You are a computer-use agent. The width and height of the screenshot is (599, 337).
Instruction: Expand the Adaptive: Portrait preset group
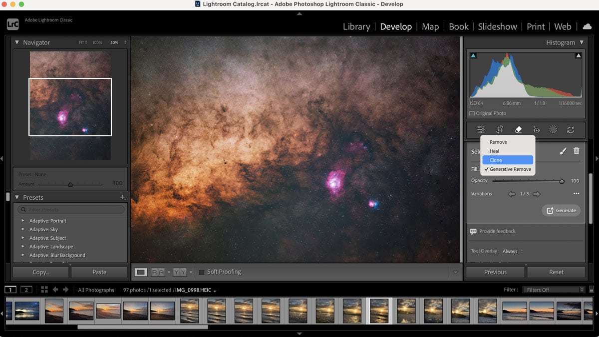[22, 221]
